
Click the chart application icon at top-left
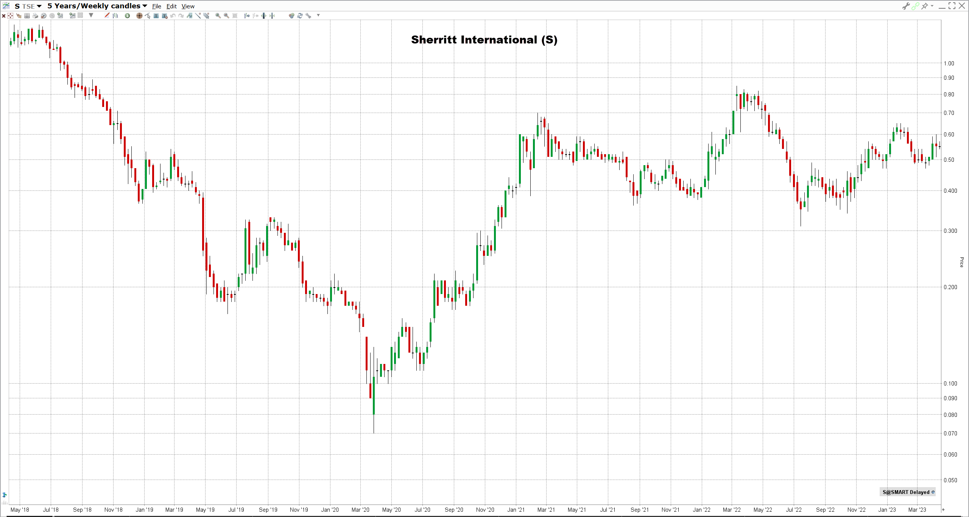(6, 6)
